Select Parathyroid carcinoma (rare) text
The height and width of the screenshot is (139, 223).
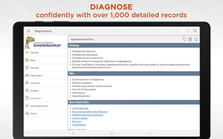click(87, 58)
